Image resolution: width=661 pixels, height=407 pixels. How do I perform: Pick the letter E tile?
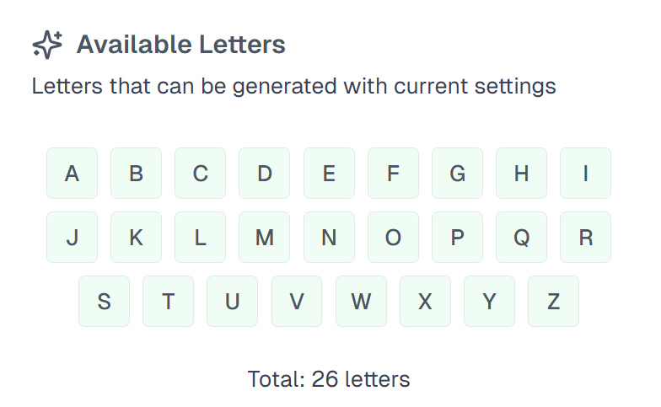[329, 174]
